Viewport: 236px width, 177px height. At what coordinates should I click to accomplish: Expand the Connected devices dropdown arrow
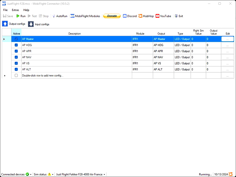(31, 175)
